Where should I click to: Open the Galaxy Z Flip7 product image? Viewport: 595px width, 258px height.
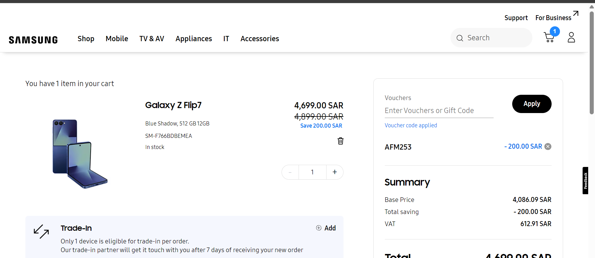tap(80, 154)
